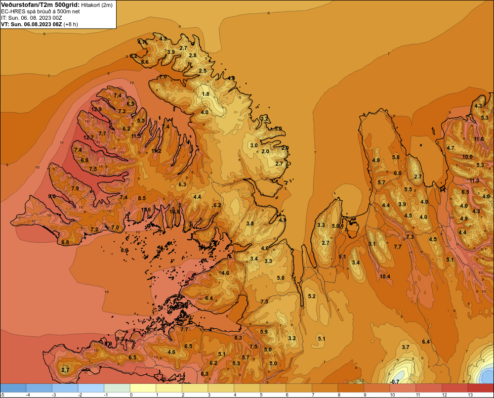The width and height of the screenshot is (494, 398).
Task: Click the 11.2 temperature value
Action: (156, 151)
